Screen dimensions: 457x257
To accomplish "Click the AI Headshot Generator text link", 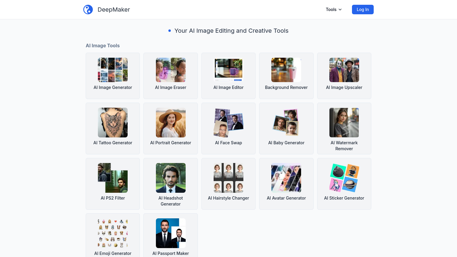I will (170, 201).
